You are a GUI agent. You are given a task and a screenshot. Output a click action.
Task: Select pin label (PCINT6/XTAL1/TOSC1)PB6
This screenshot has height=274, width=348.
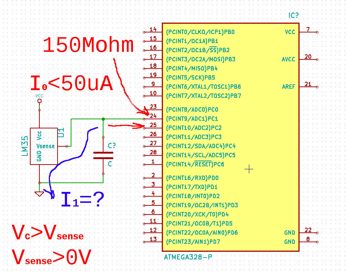coord(204,87)
